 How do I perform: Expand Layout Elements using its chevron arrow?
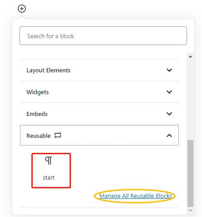169,70
